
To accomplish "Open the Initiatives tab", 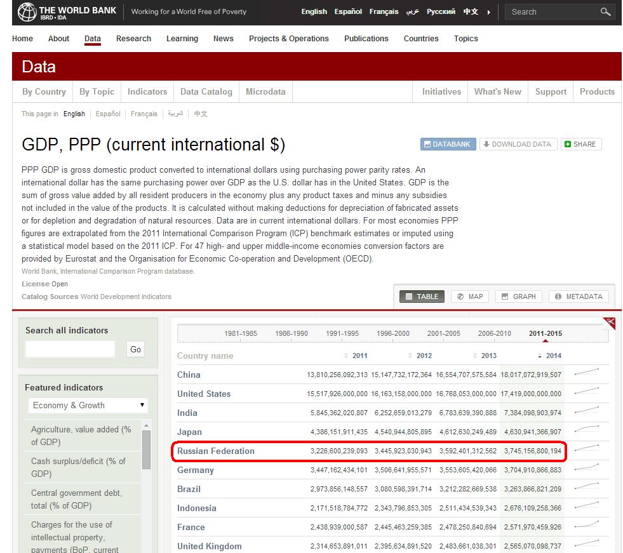I will point(441,92).
